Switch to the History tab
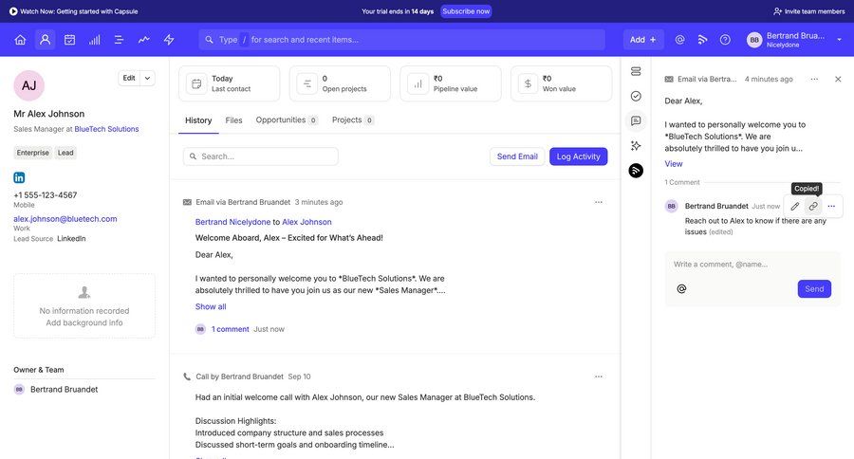 coord(198,120)
